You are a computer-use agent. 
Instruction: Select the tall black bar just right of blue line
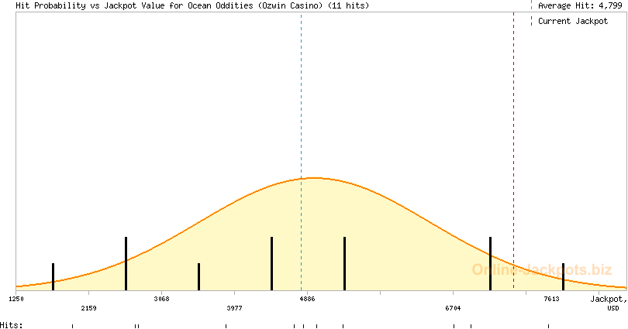click(344, 263)
